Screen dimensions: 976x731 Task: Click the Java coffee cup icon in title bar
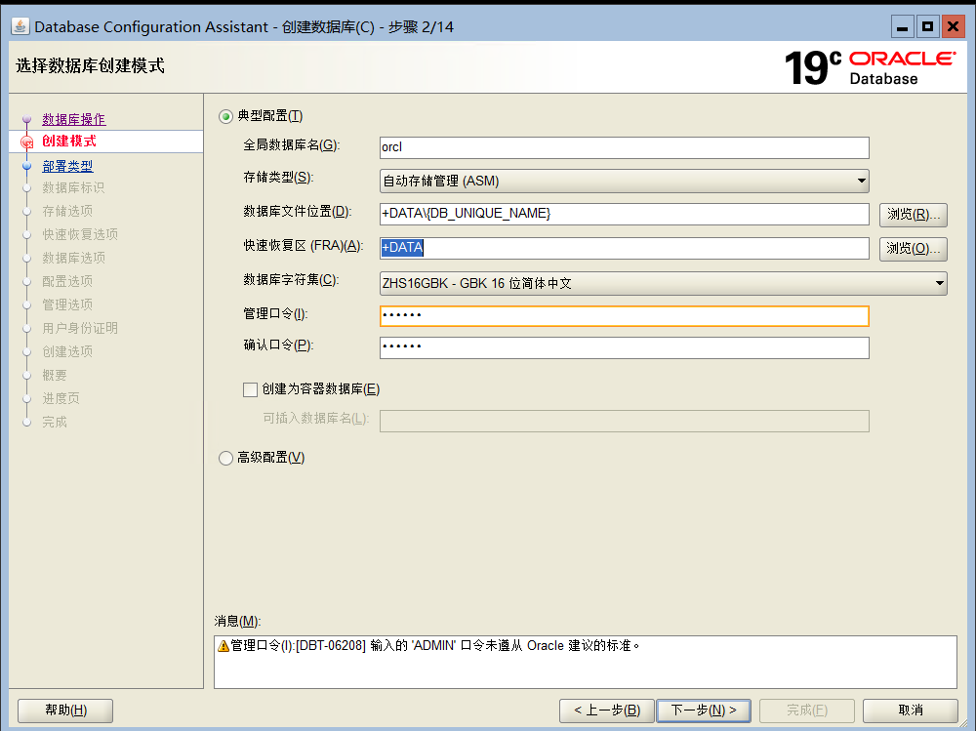click(x=20, y=26)
